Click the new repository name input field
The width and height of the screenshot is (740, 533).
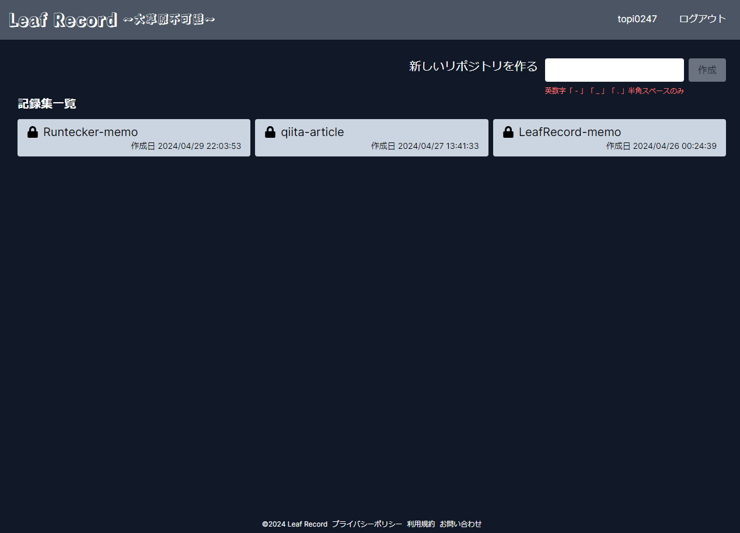coord(614,69)
